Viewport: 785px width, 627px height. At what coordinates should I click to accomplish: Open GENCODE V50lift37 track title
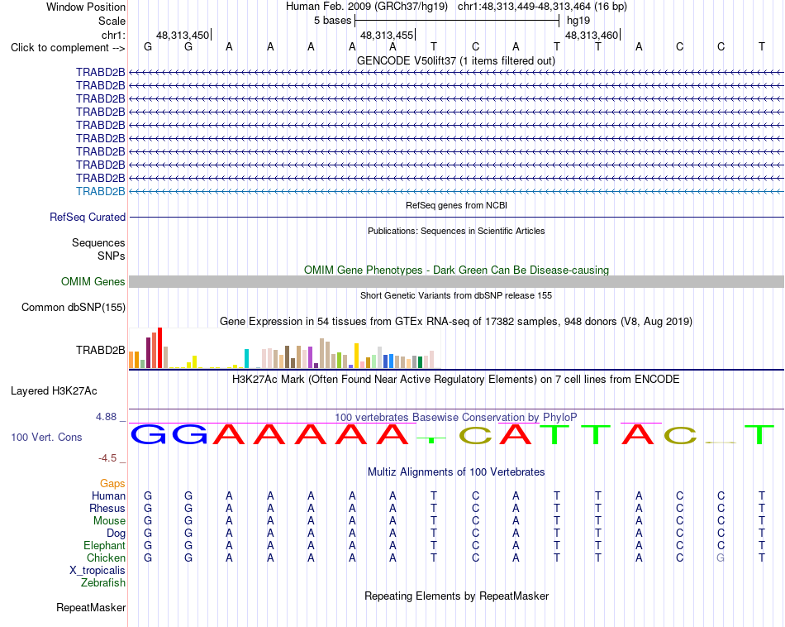point(456,60)
